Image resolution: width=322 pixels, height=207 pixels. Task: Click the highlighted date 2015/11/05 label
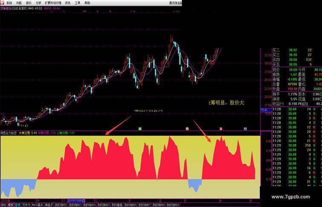coord(76,201)
